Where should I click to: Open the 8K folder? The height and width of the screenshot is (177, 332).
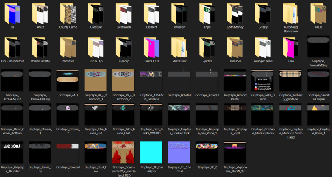click(x=12, y=14)
